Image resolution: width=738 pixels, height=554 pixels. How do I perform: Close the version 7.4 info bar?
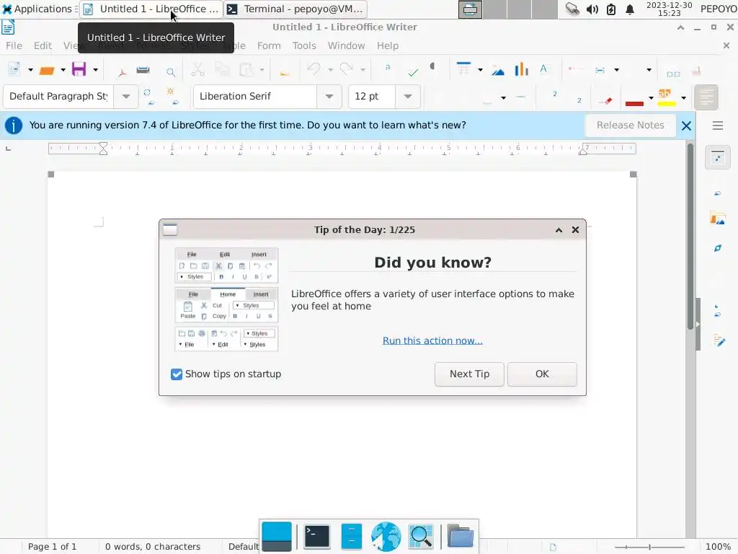pyautogui.click(x=686, y=126)
